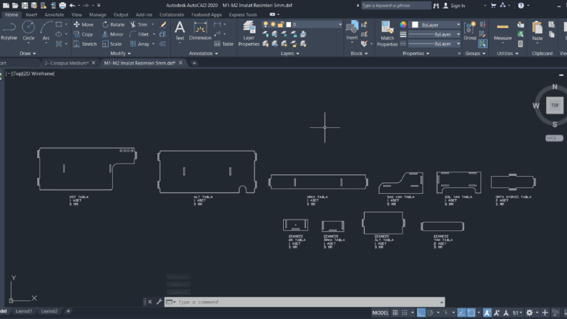Choose the Text annotation tool
This screenshot has height=319, width=567.
(x=179, y=30)
